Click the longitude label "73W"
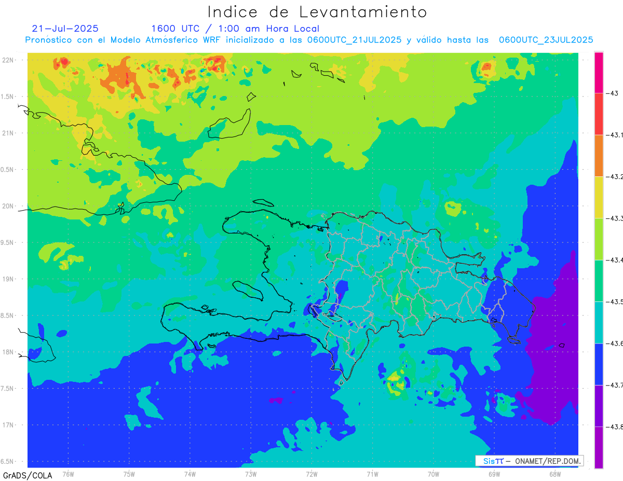 click(x=251, y=474)
